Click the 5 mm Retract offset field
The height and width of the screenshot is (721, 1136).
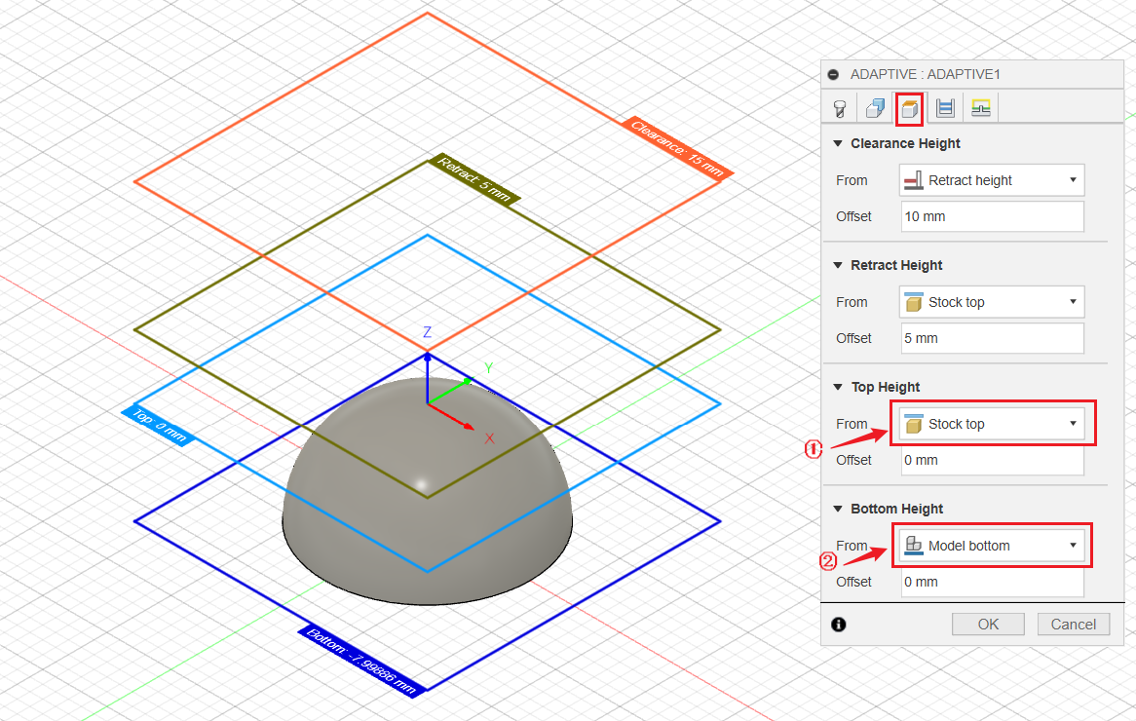pos(991,338)
